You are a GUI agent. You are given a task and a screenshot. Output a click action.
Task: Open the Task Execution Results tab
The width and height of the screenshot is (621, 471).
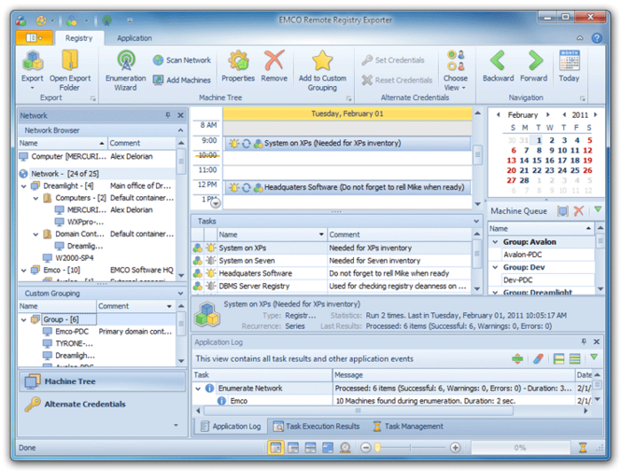point(315,426)
